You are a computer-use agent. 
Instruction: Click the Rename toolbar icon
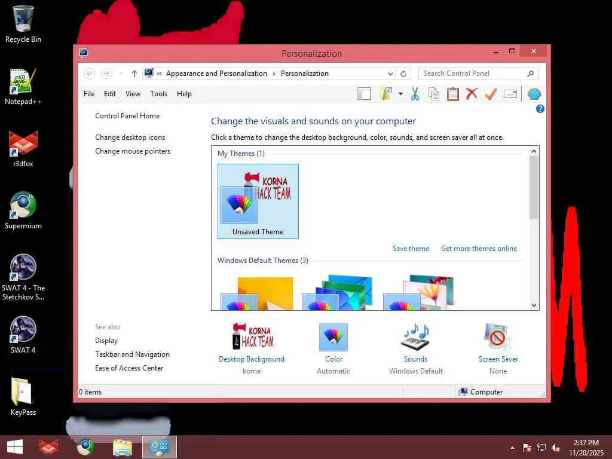point(510,94)
